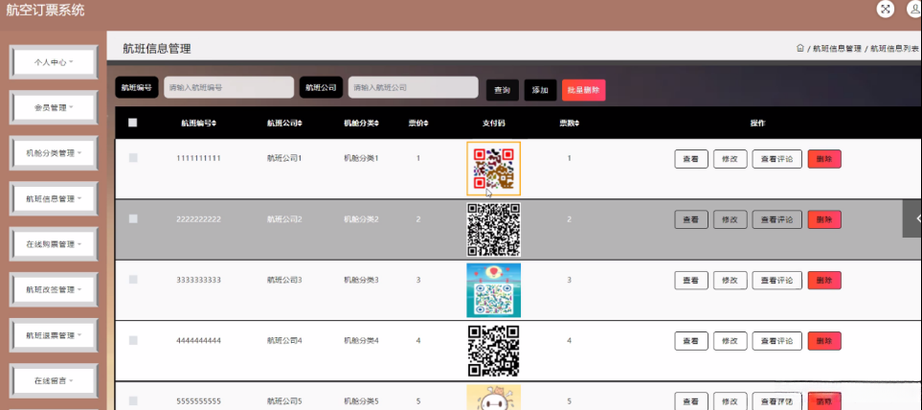Open the payment QR code for 1111111111
Screen dimensions: 922x410
tap(493, 169)
